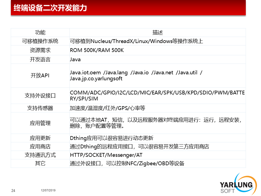The image size is (261, 196).
Task: Click the NFC/Zigbee/OBD description text
Action: tap(127, 163)
